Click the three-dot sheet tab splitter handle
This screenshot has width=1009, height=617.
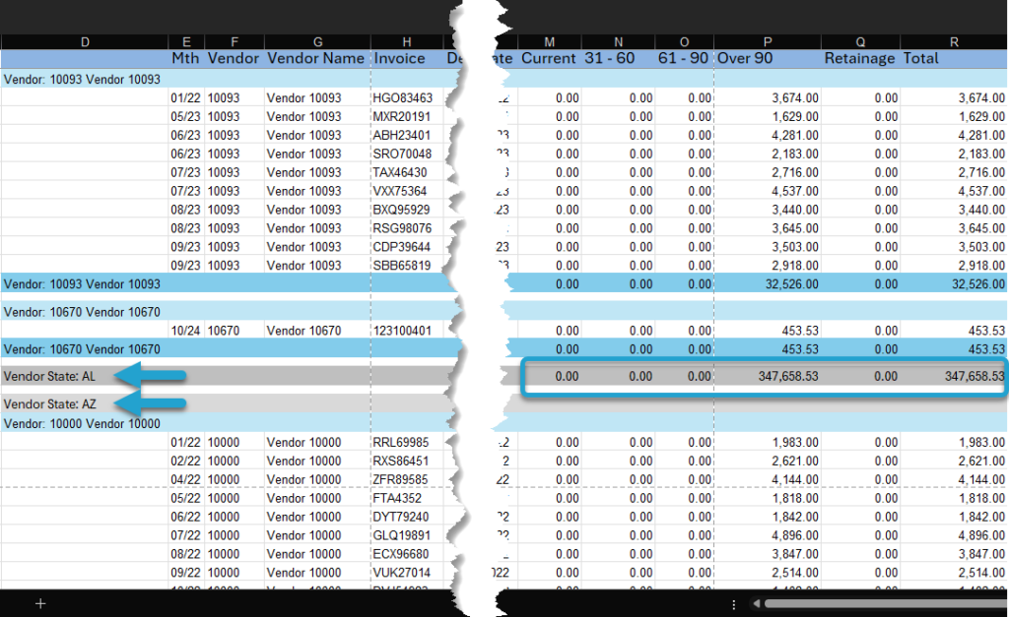(x=733, y=604)
